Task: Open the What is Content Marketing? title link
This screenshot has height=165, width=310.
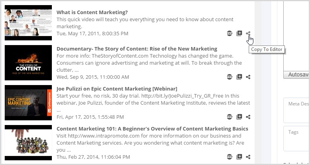Action: coord(92,12)
